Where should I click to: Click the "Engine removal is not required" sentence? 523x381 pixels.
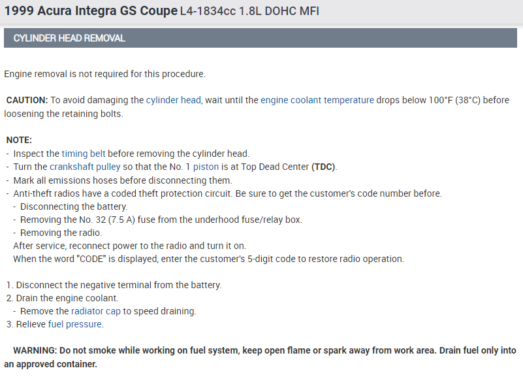coord(104,74)
